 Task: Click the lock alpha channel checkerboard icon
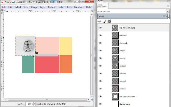(109, 21)
